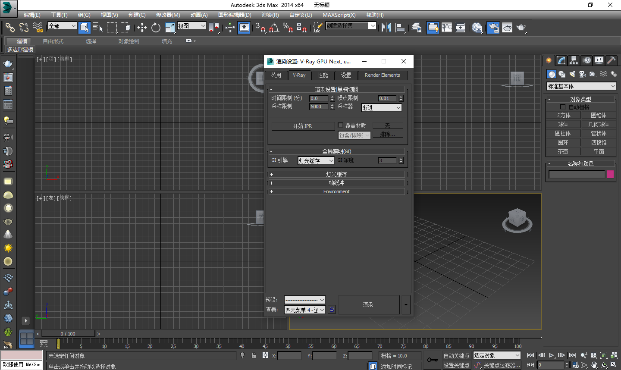
Task: Activate the Select and Move tool
Action: point(142,28)
